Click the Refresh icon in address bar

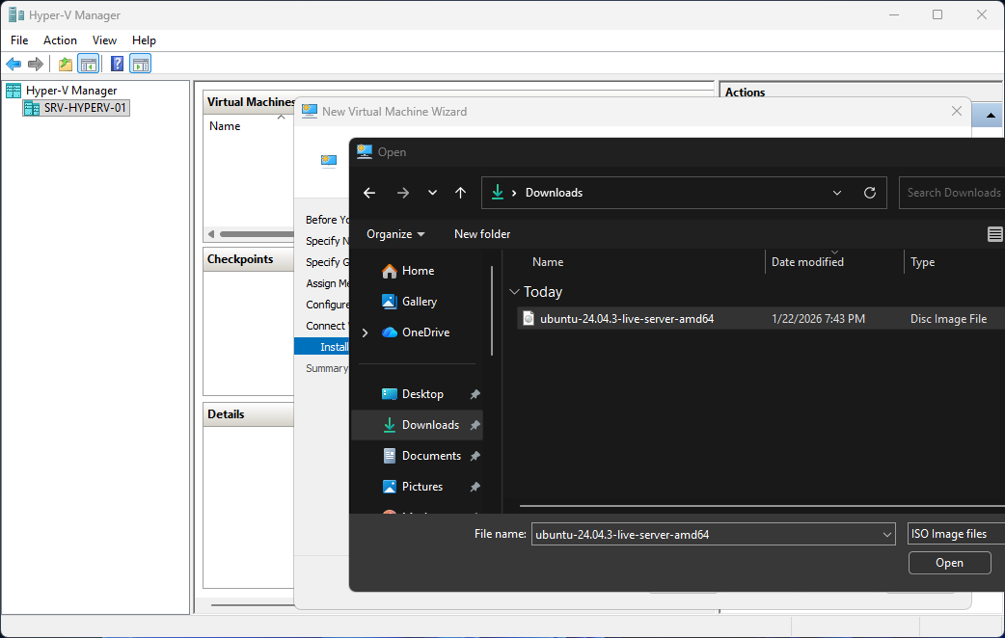click(x=869, y=193)
